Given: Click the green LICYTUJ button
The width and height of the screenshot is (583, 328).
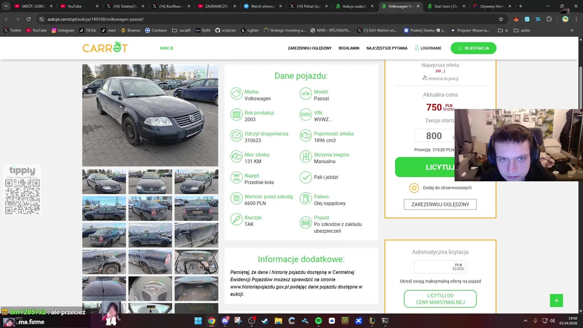Looking at the screenshot, I should (x=425, y=167).
